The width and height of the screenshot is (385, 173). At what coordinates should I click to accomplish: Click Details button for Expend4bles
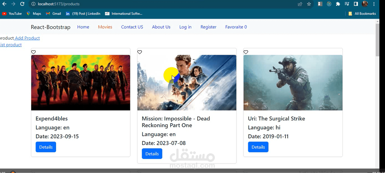(x=46, y=147)
